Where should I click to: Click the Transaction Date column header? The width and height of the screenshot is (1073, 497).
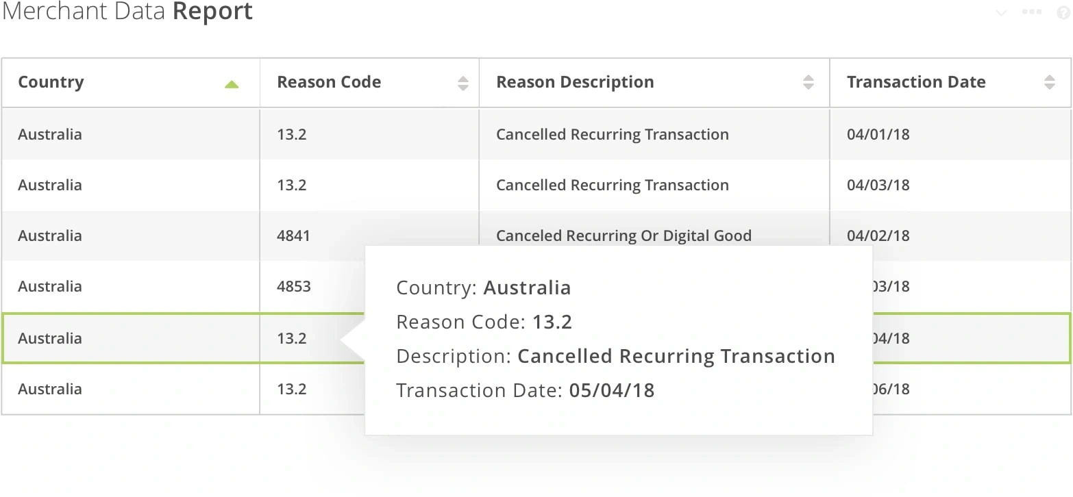(x=916, y=82)
